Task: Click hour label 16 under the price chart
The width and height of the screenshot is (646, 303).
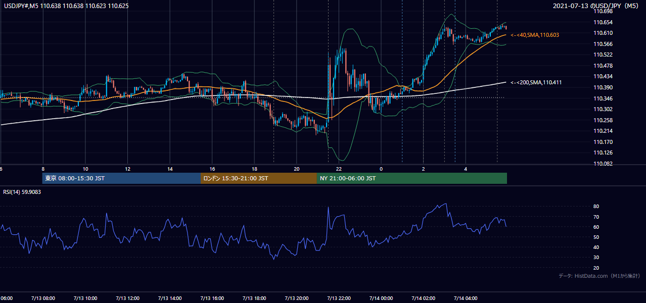Action: point(212,169)
